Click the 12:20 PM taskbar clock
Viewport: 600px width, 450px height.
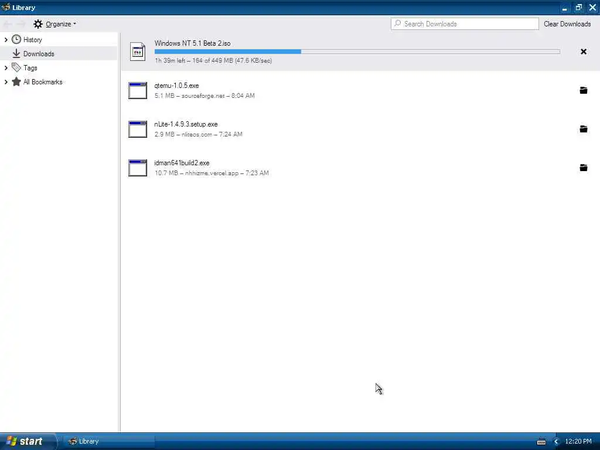click(578, 441)
